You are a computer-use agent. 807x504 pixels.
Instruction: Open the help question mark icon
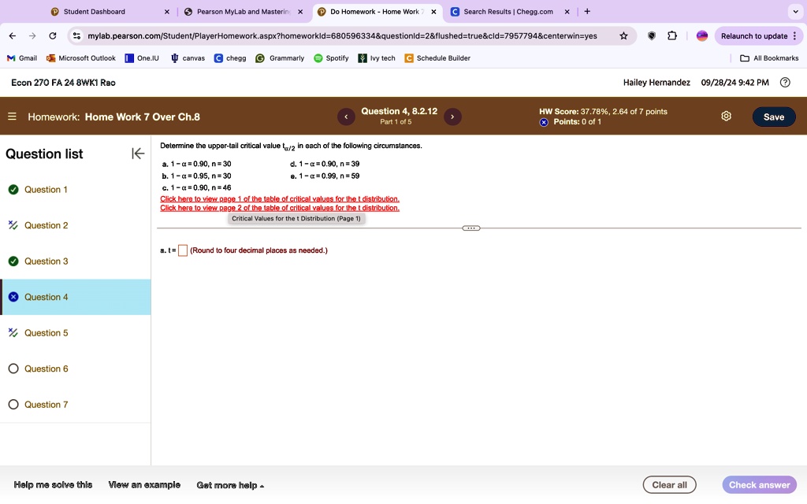point(785,82)
